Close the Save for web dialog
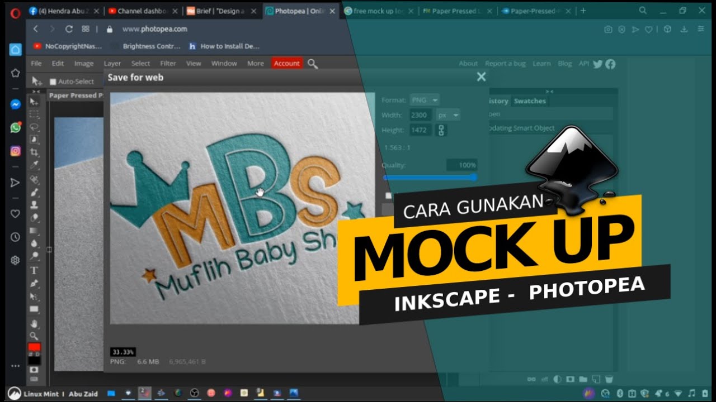The height and width of the screenshot is (402, 716). click(x=481, y=77)
